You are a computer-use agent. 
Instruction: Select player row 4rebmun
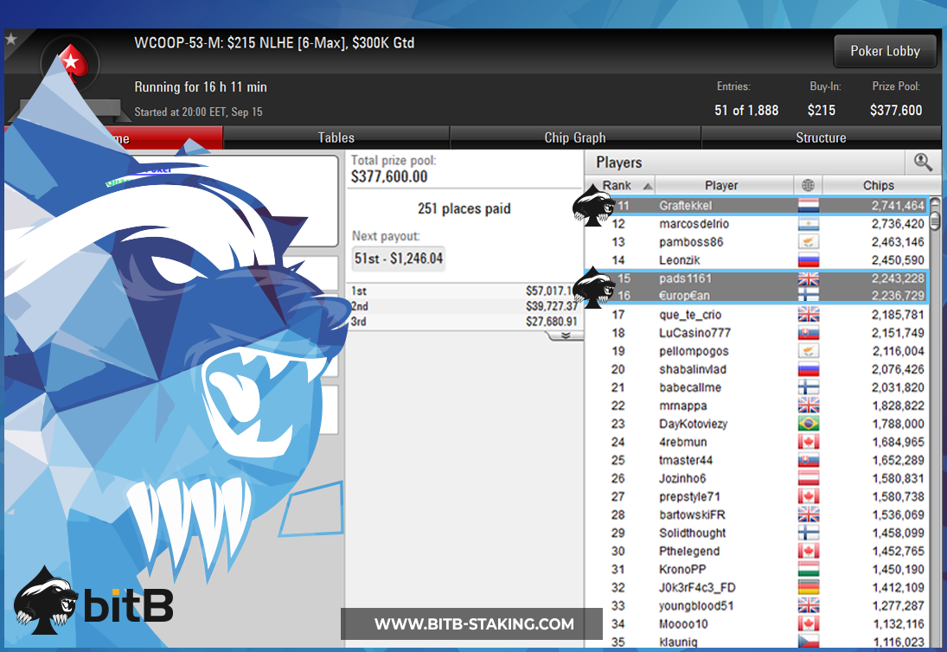point(758,442)
